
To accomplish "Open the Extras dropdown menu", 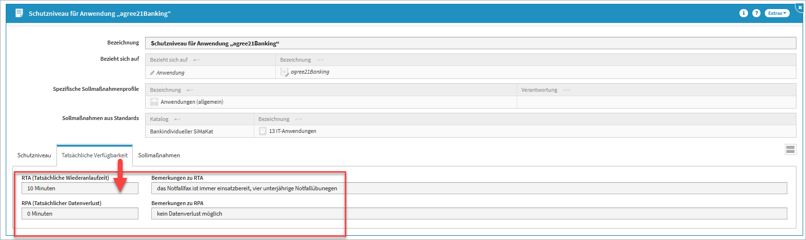I will coord(777,13).
